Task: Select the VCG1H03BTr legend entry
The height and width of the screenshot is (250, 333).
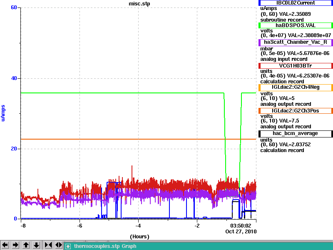Action: click(296, 66)
